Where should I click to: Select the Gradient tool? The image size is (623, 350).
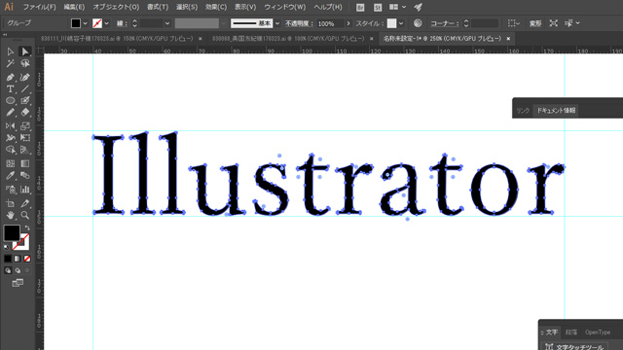point(25,163)
